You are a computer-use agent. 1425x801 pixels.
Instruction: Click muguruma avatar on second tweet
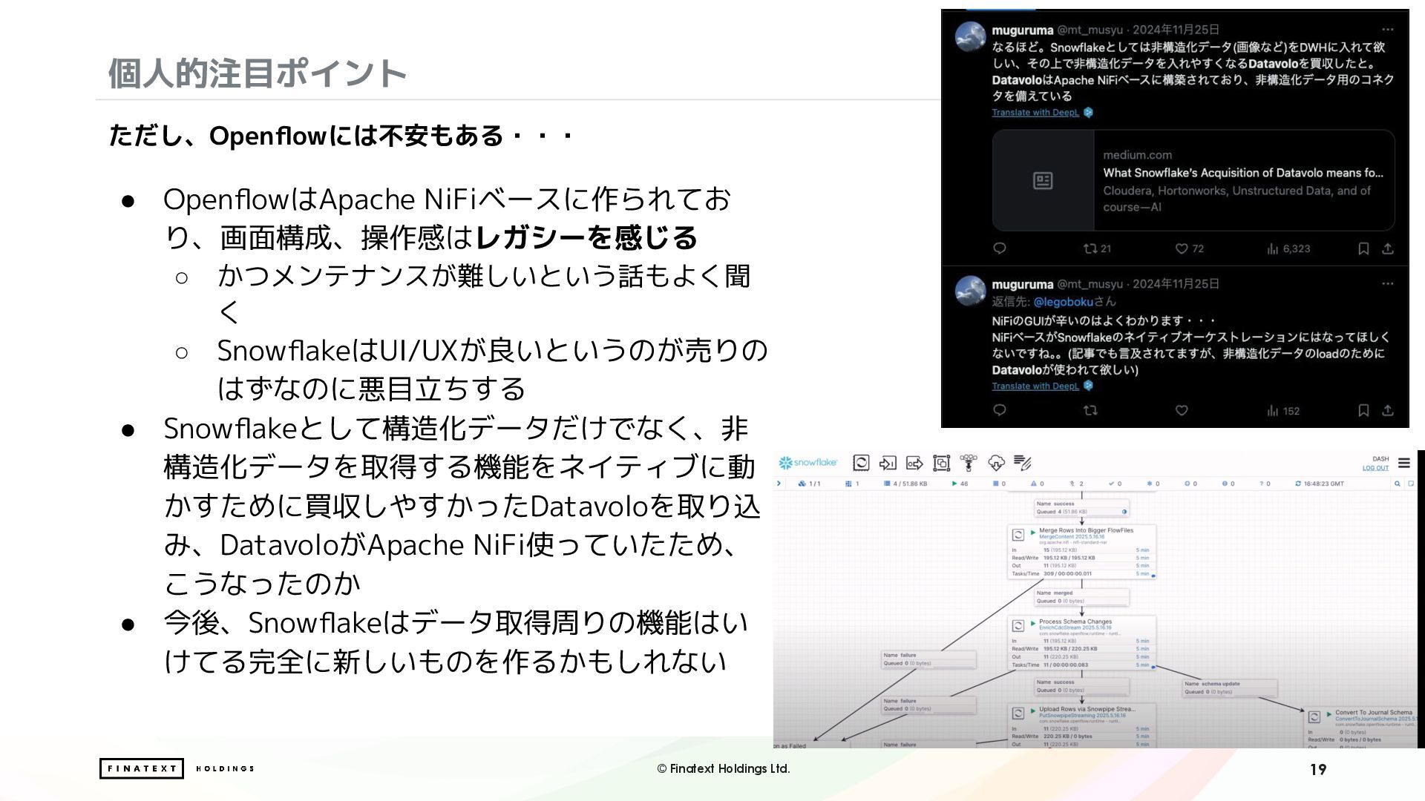tap(970, 291)
